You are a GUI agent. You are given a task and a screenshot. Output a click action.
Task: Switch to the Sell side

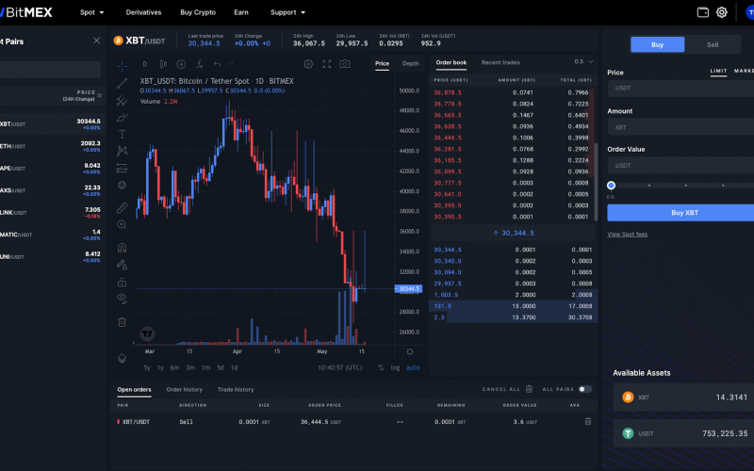713,44
